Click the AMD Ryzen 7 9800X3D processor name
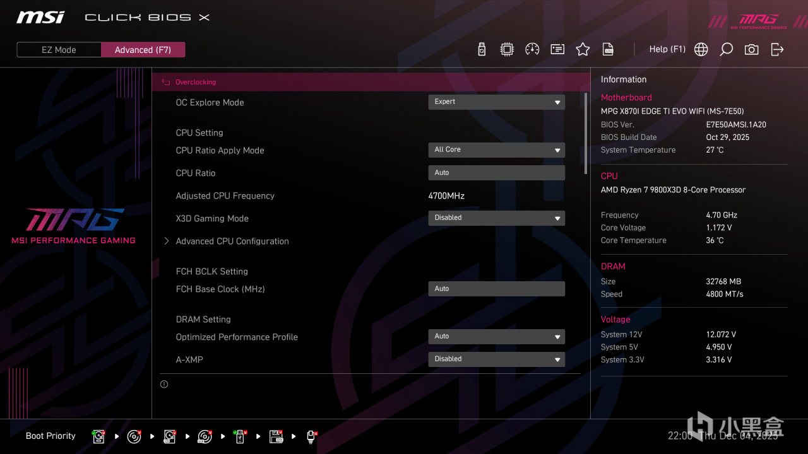Viewport: 808px width, 454px height. [673, 190]
